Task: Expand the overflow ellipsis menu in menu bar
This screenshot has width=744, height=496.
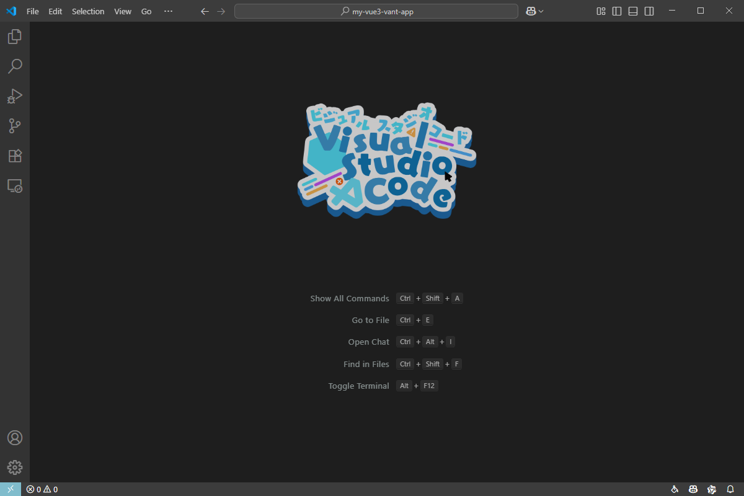Action: (x=169, y=11)
